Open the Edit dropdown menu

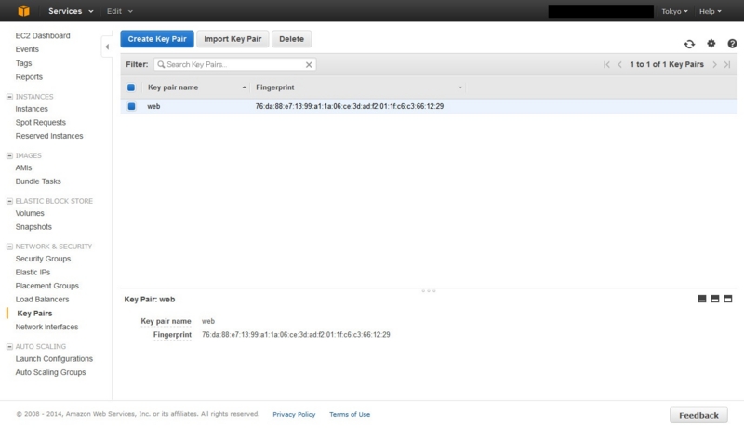pyautogui.click(x=120, y=11)
